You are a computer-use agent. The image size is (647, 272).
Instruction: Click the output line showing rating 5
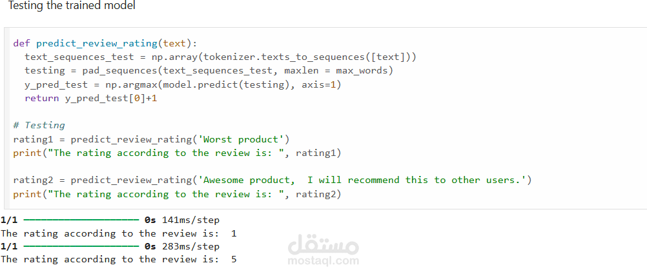coord(118,259)
